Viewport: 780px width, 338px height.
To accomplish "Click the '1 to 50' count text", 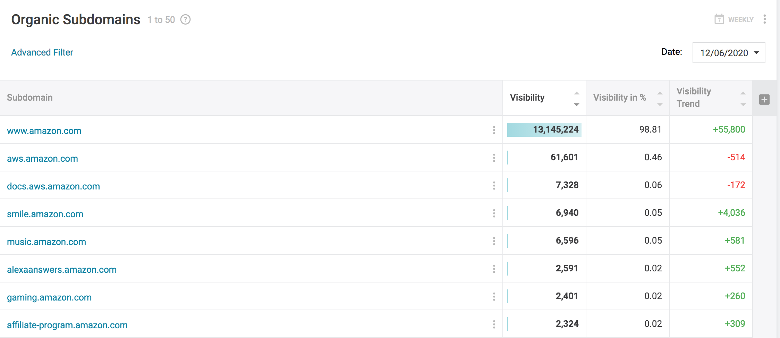I will tap(161, 20).
